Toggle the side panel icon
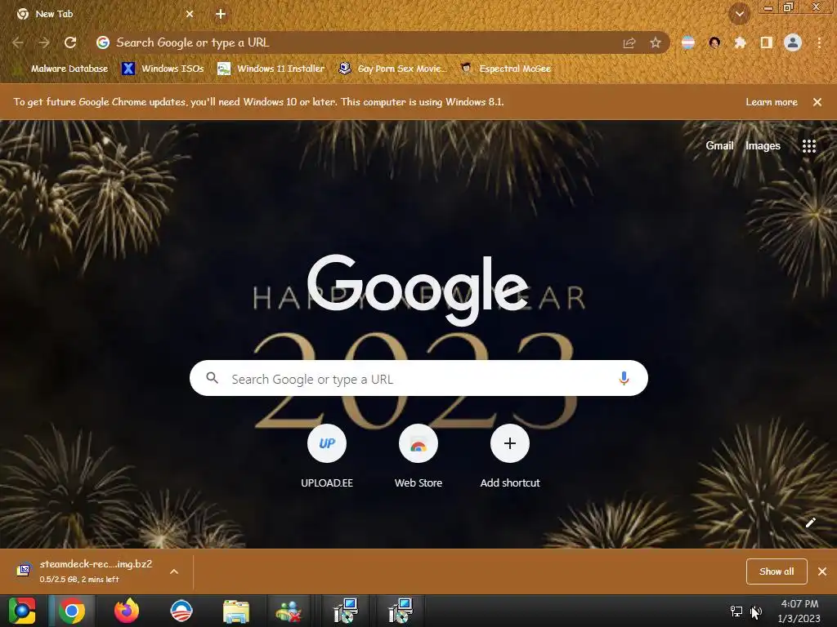The height and width of the screenshot is (627, 837). 767,42
